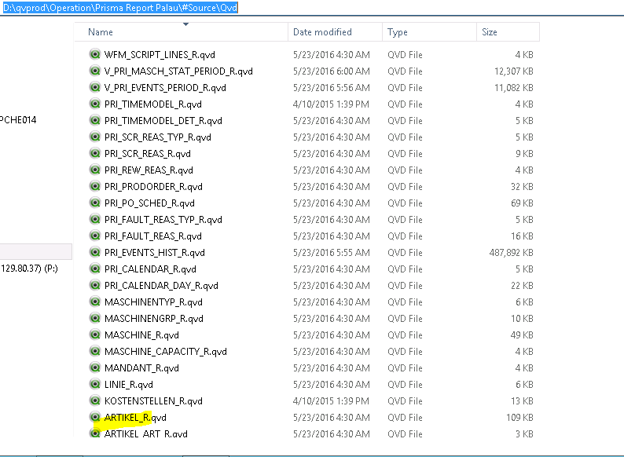Select file name PRI_REW_REAS_R.qvd

149,170
